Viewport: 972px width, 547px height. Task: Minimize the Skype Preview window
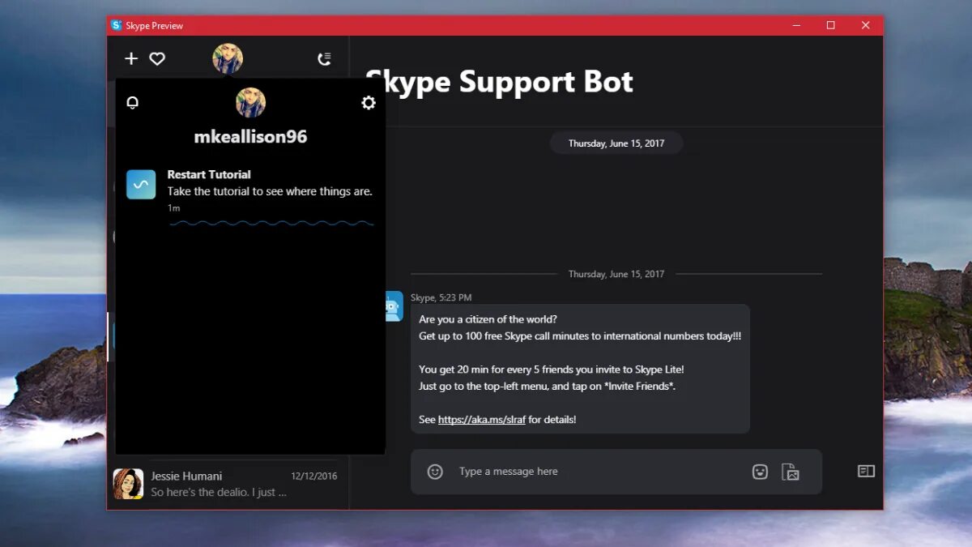pyautogui.click(x=795, y=25)
